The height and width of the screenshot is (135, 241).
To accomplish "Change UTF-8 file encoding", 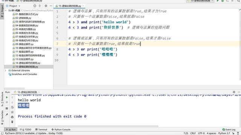I will (x=201, y=133).
